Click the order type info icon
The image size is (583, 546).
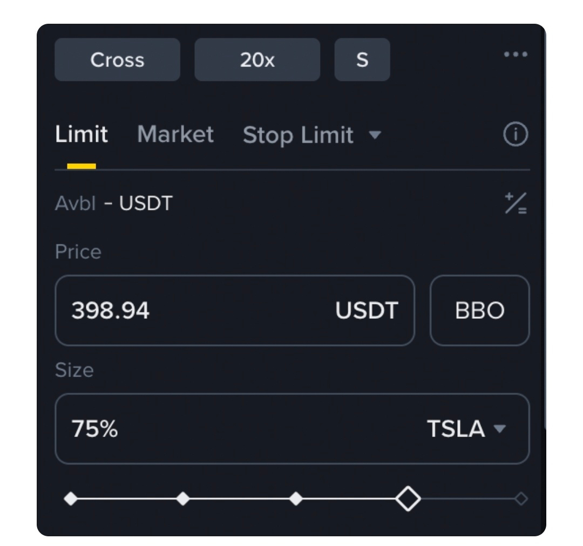point(515,135)
